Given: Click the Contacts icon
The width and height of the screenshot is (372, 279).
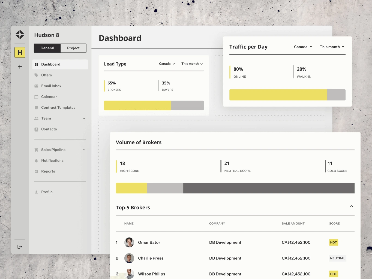Looking at the screenshot, I should 37,129.
